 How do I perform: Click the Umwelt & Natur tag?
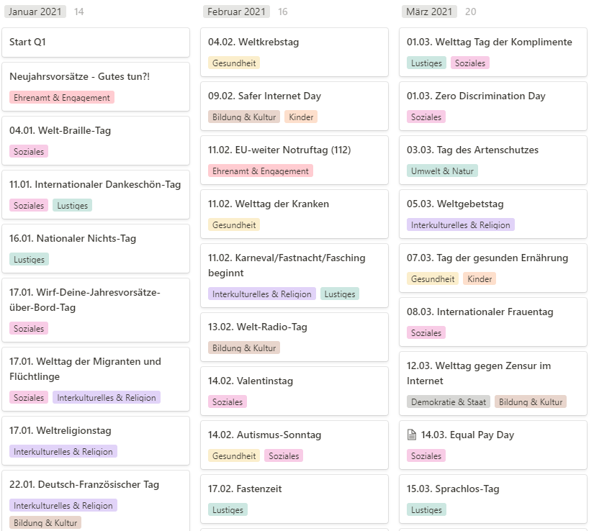442,171
